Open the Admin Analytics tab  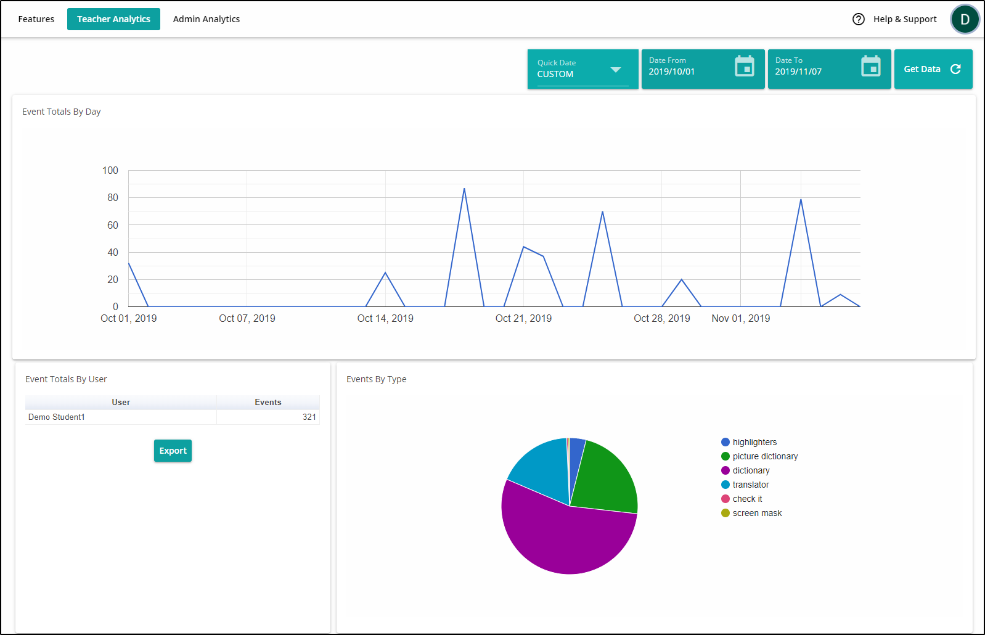tap(206, 19)
